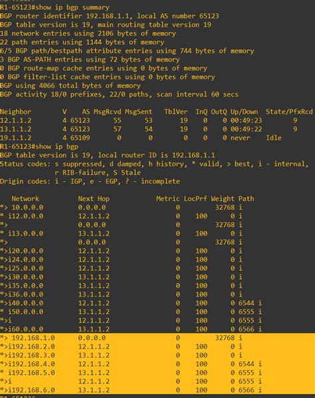Select highlighted network i192.168.2.0
Screen dimensions: 315x398
[31, 347]
